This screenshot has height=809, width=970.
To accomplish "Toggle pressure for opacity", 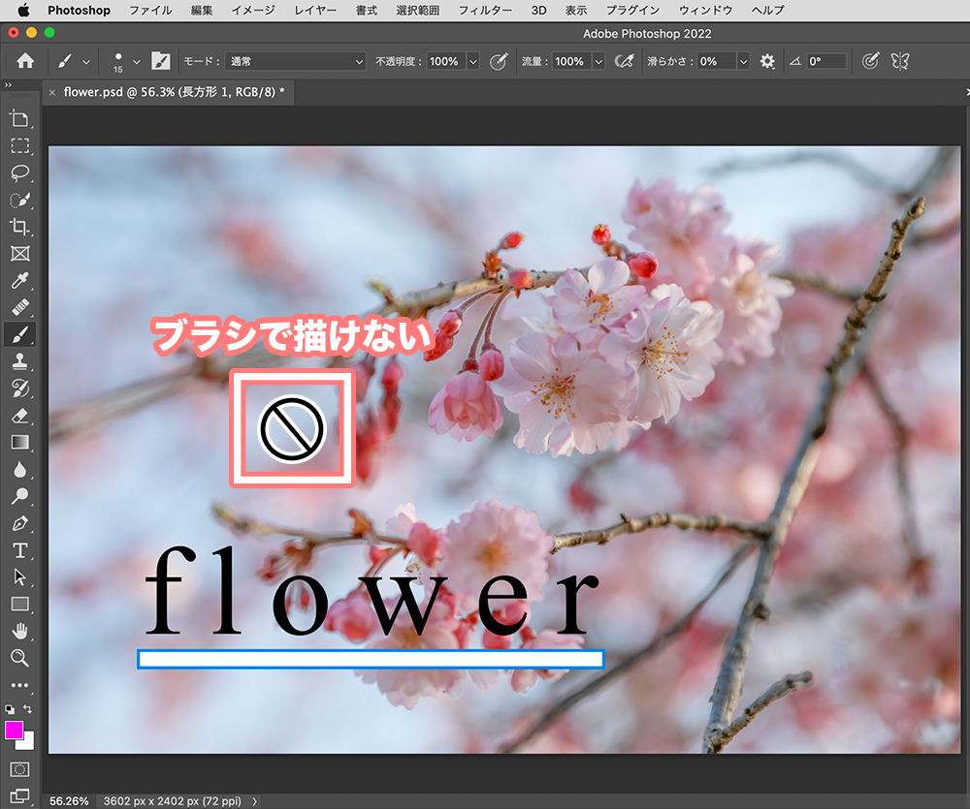I will point(499,61).
